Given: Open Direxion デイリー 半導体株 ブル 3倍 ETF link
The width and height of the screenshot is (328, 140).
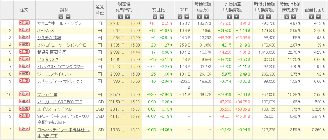Looking at the screenshot, I should [64, 133].
